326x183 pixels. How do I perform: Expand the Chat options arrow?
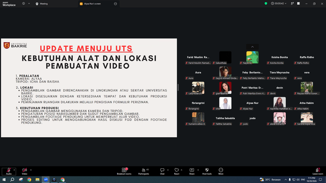pos(168,170)
